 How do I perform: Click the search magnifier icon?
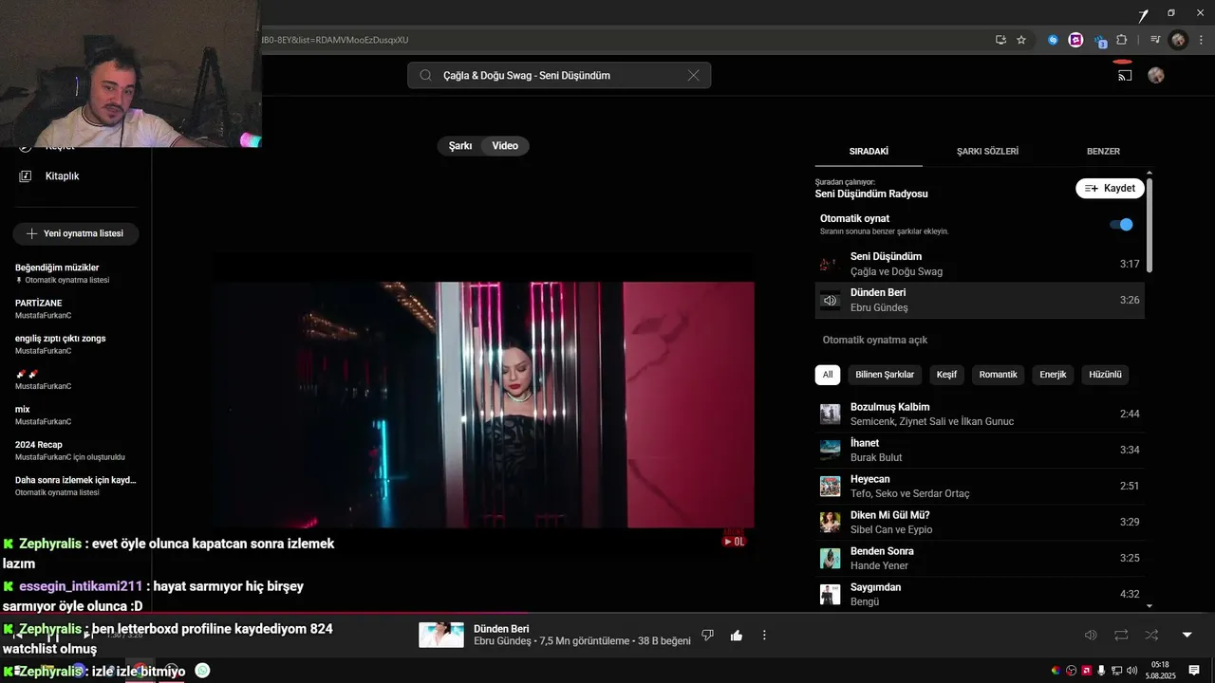click(425, 76)
